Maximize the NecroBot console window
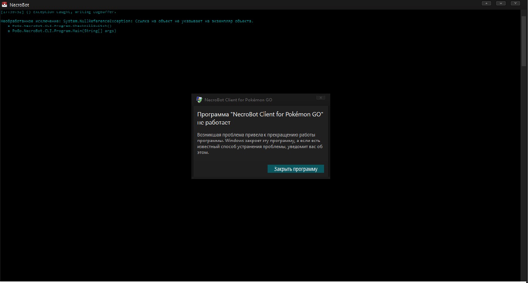 501,3
